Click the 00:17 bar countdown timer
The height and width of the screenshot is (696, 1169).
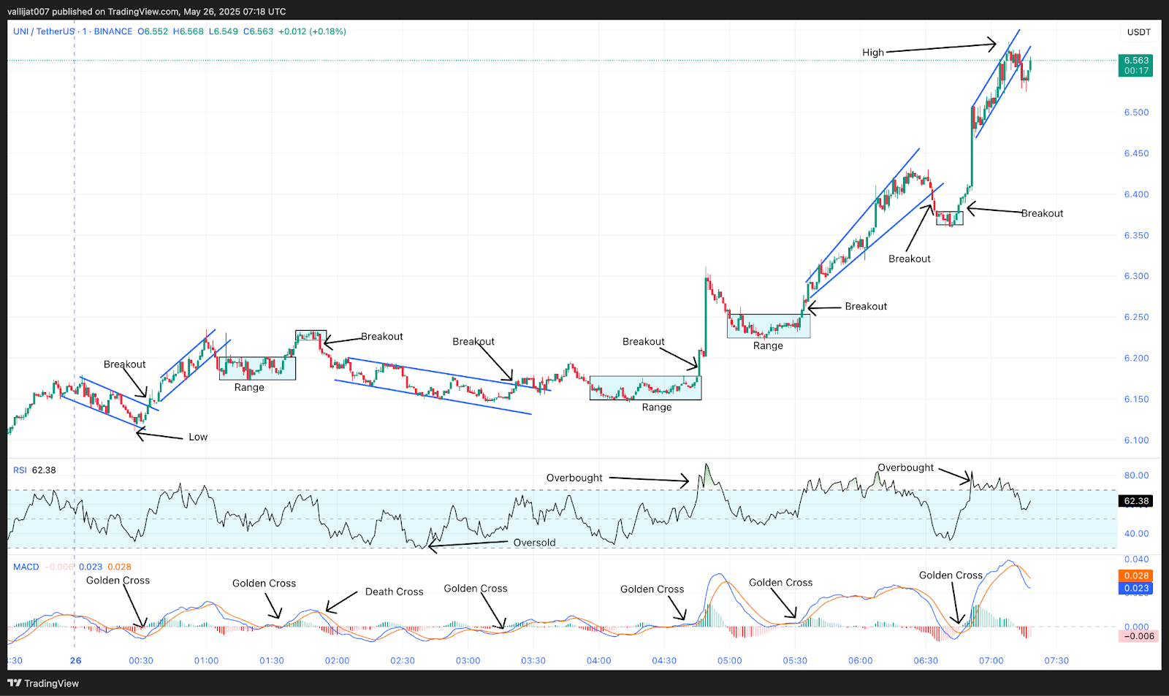click(x=1135, y=71)
